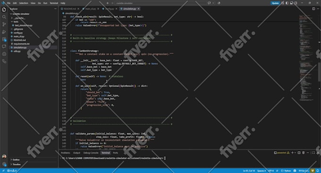Image resolution: width=321 pixels, height=173 pixels.
Task: Open the View menu
Action: (33, 3)
